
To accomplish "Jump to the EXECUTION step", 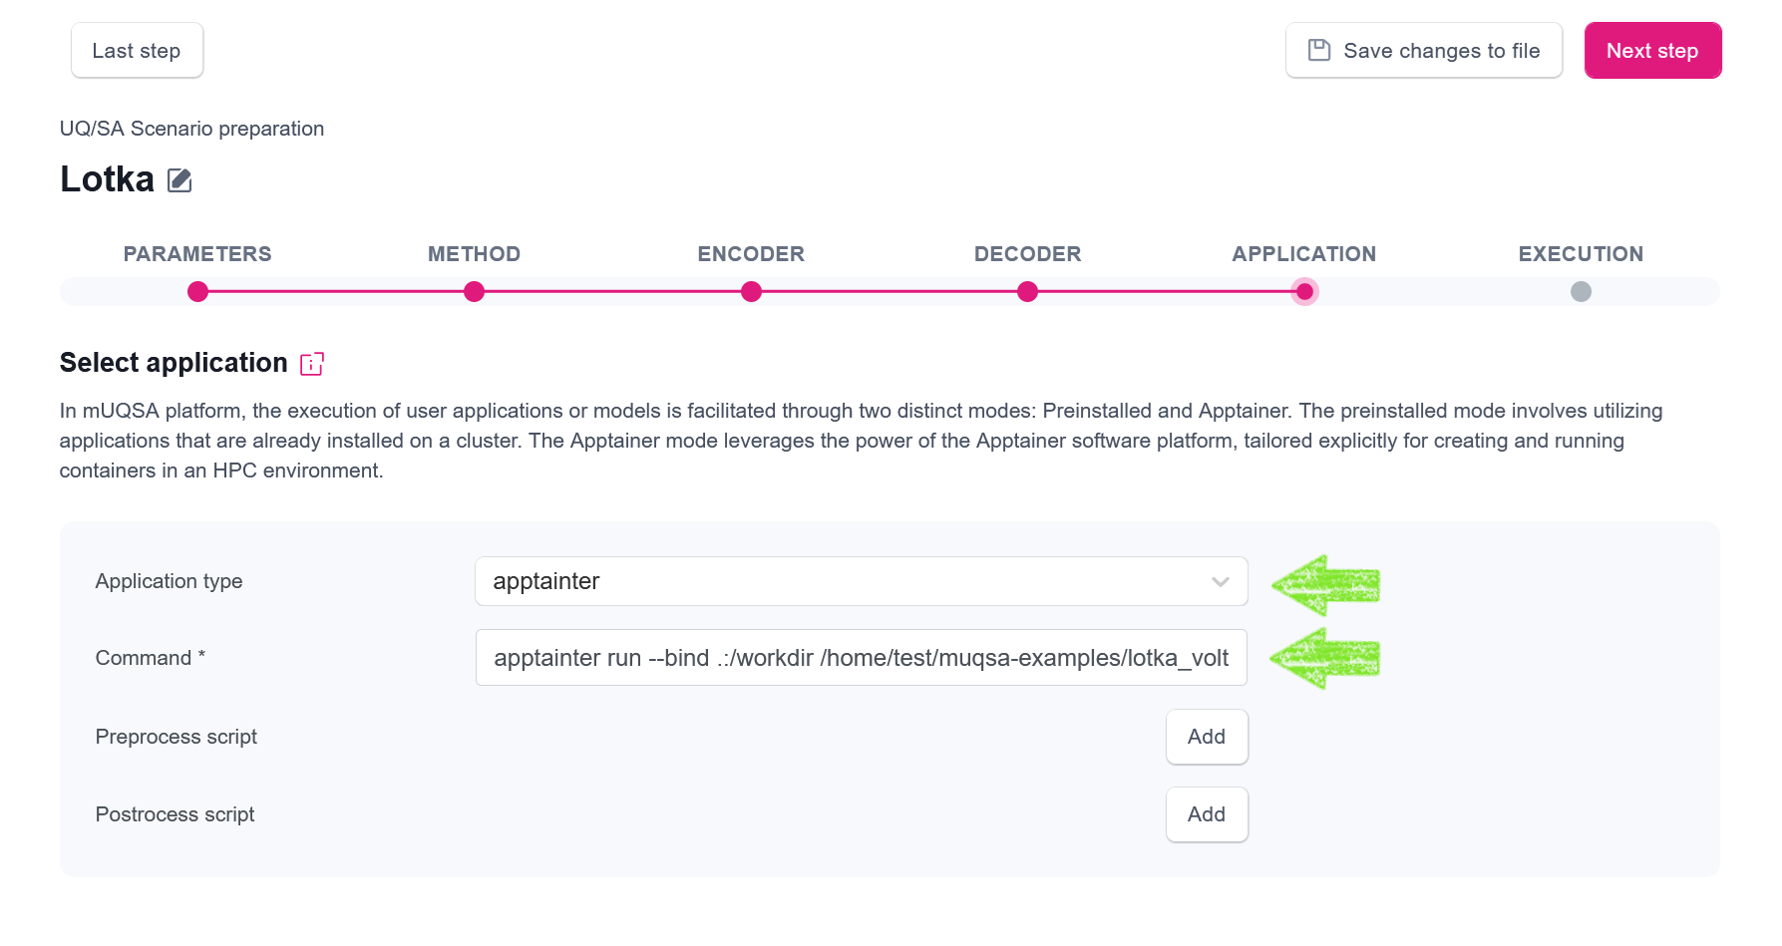I will pyautogui.click(x=1582, y=254).
